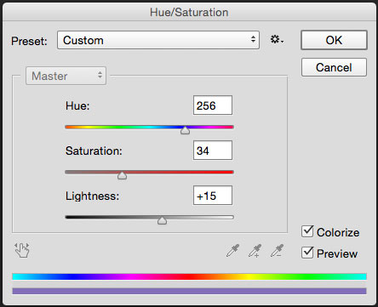This screenshot has height=307, width=378.
Task: Click the Preset: label
Action: (x=29, y=41)
